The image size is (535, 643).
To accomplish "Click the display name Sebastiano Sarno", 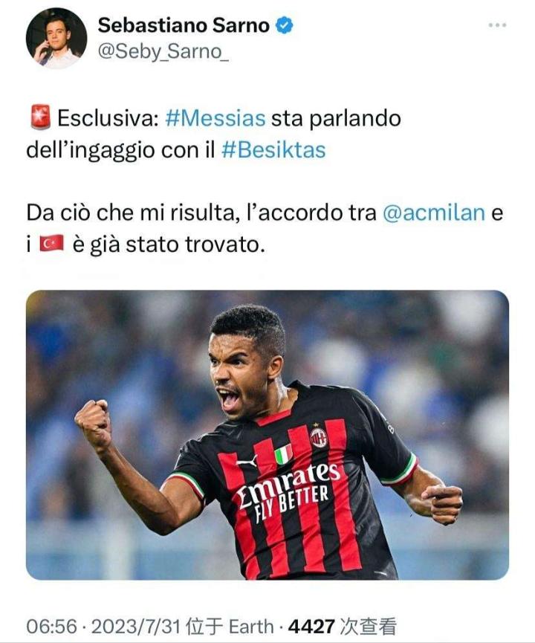I will click(x=184, y=25).
